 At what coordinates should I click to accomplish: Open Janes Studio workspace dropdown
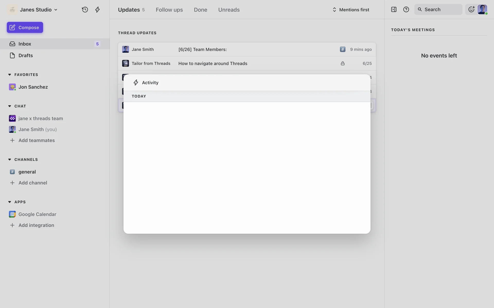point(39,9)
